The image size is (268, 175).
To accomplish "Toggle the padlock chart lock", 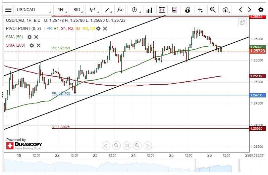I will (187, 10).
